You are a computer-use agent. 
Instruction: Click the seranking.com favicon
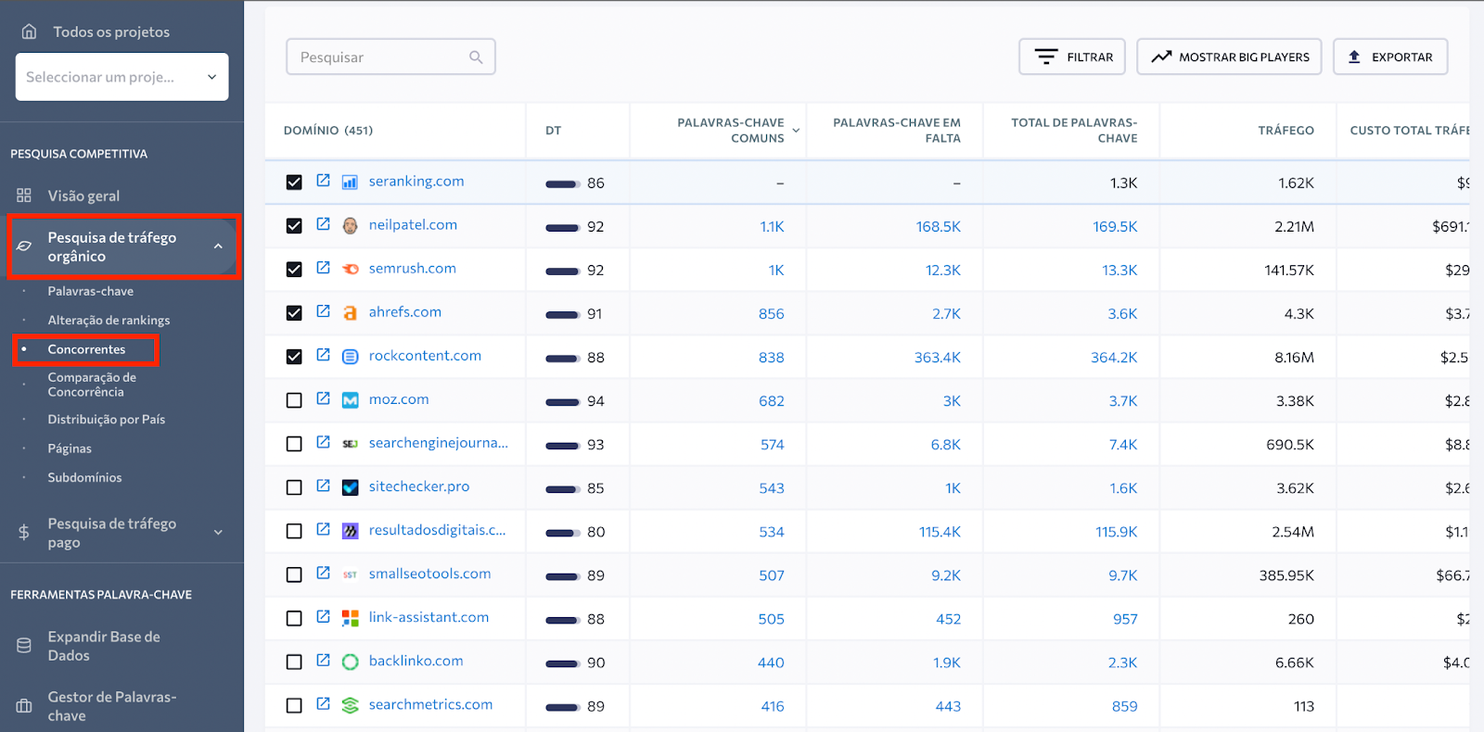click(x=350, y=183)
